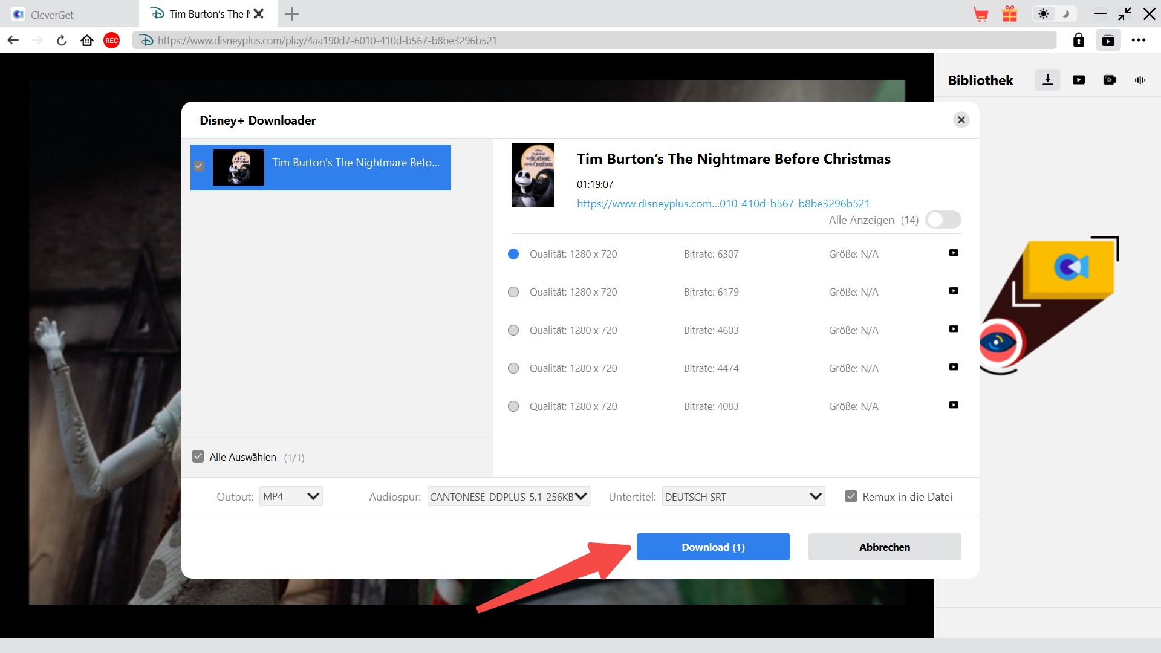The width and height of the screenshot is (1161, 653).
Task: Select quality option with bitrate 6179
Action: pos(513,292)
